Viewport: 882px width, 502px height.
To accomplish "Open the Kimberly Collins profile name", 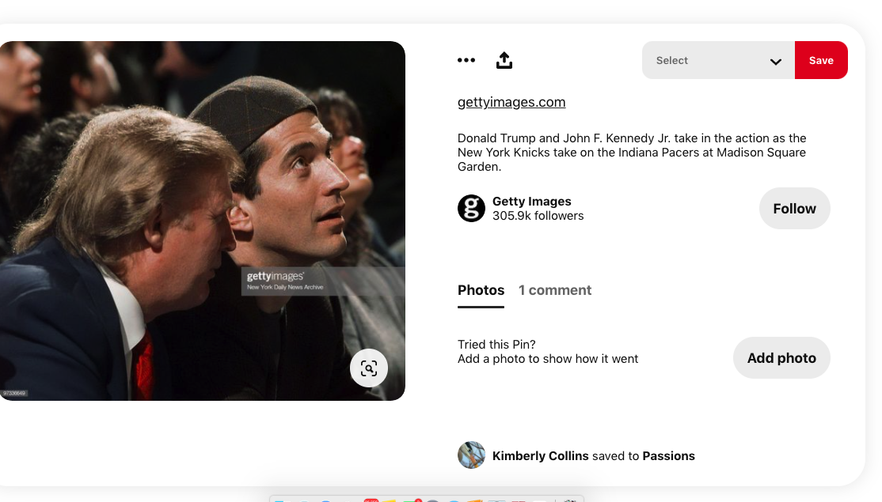I will click(540, 456).
